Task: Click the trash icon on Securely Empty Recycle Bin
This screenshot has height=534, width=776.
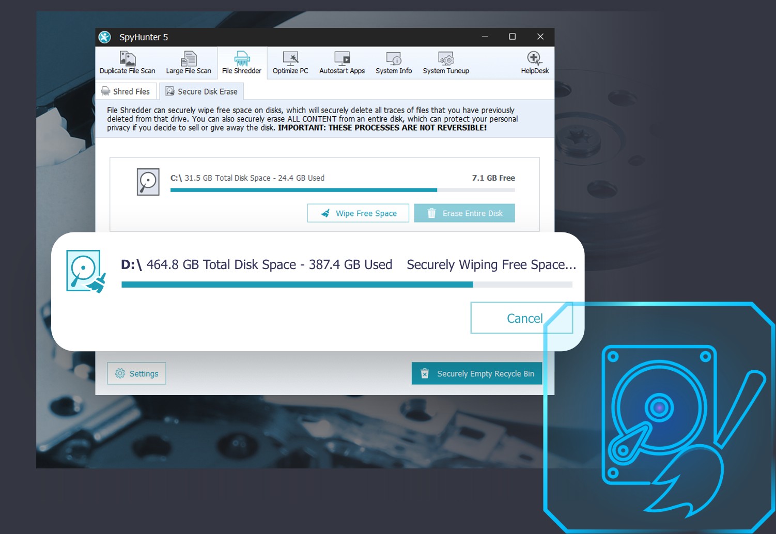Action: [425, 373]
